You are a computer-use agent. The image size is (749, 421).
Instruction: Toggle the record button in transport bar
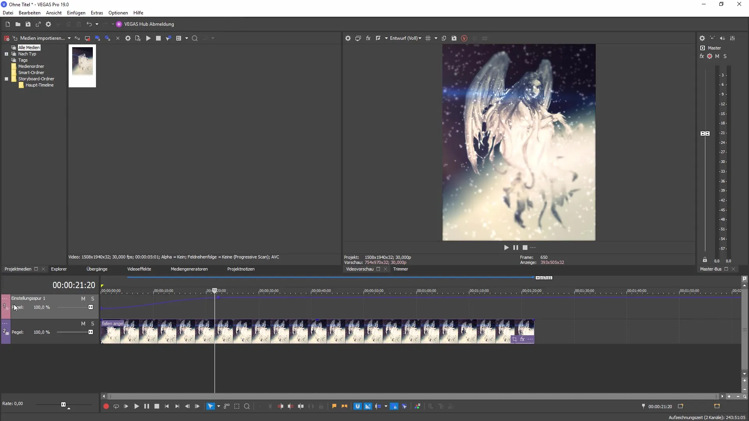tap(105, 406)
